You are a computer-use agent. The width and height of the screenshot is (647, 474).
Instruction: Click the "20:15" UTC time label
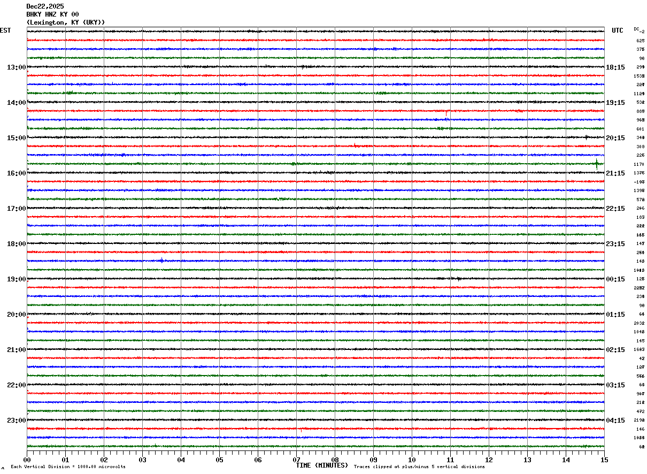tap(615, 138)
